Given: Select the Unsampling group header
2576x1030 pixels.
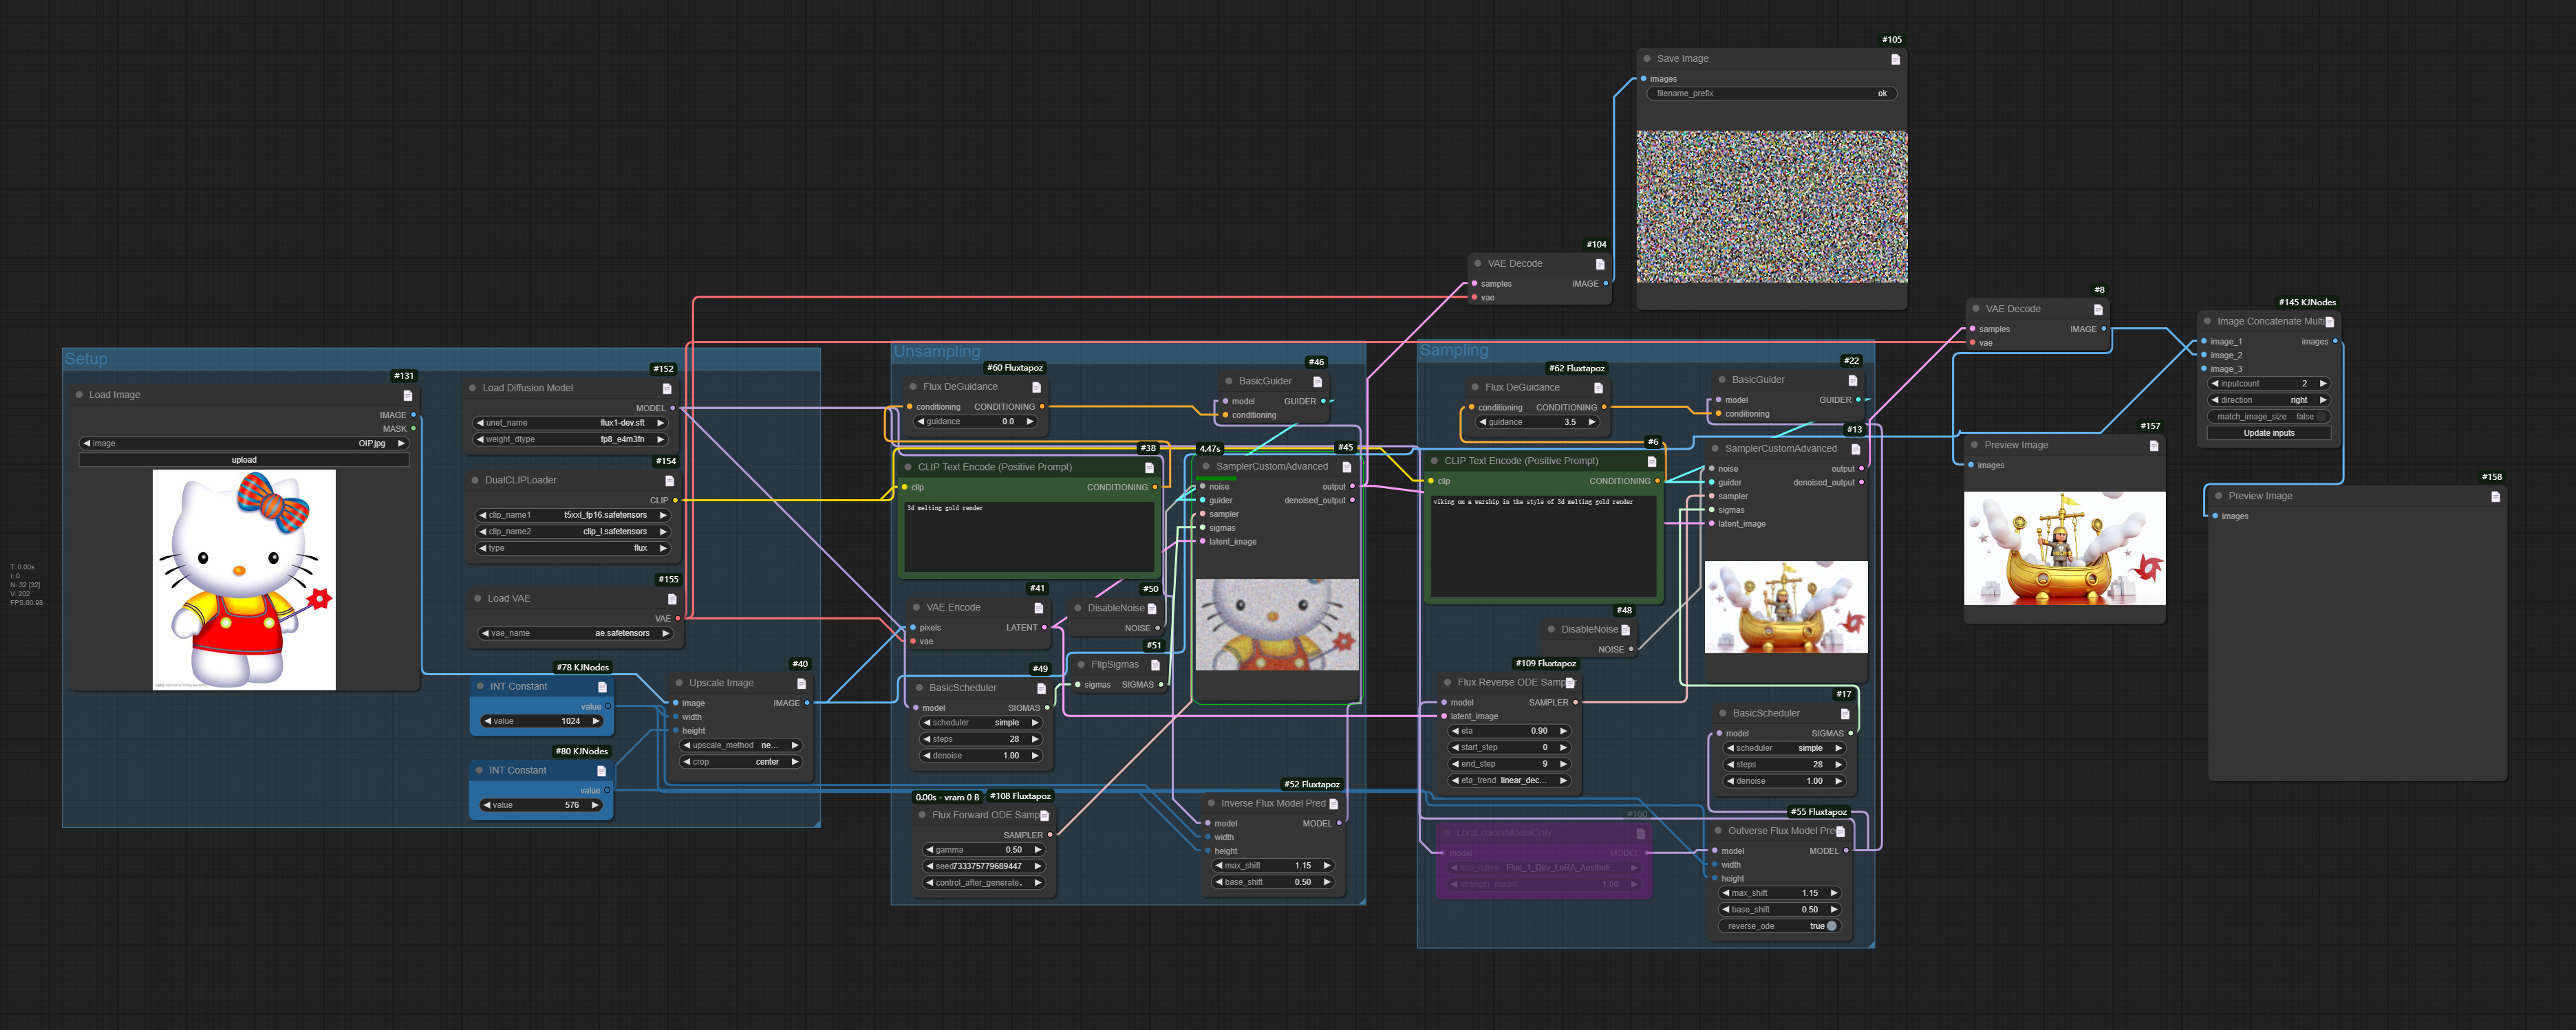Looking at the screenshot, I should coord(938,351).
